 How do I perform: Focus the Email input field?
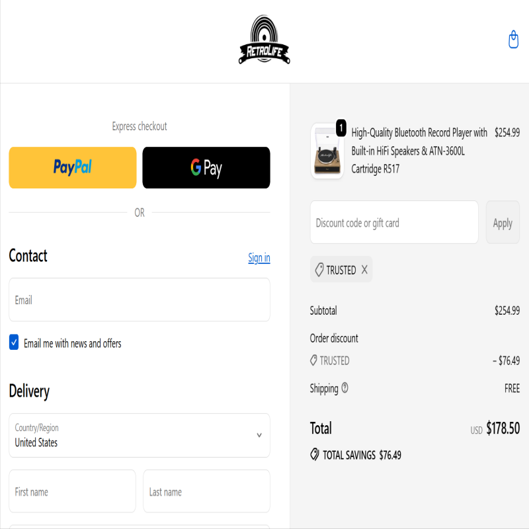(x=140, y=300)
